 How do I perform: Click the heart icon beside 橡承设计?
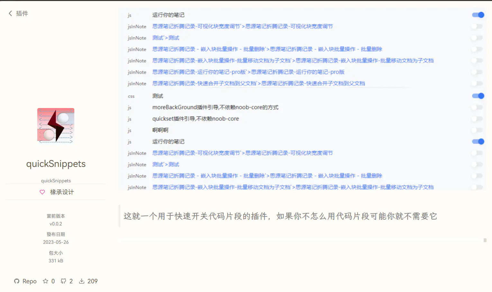point(42,192)
